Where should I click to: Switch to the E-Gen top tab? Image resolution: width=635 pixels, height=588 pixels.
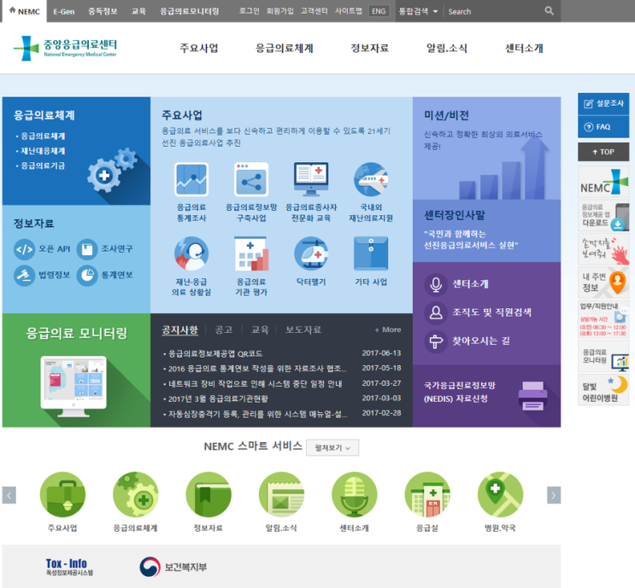click(64, 12)
